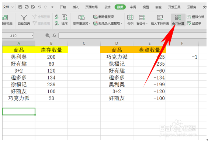Expand the Name Box dropdown arrow
Screen dimensions: 208x142
click(x=32, y=35)
